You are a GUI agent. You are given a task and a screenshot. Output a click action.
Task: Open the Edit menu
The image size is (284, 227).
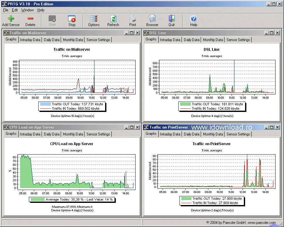(15, 10)
